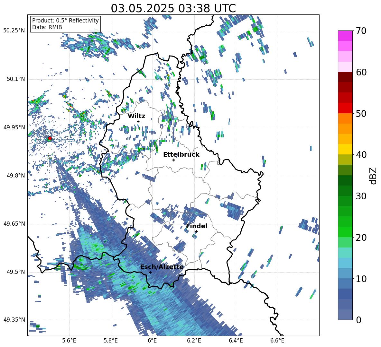Click colorbar tick label 50
The image size is (381, 347).
(361, 113)
